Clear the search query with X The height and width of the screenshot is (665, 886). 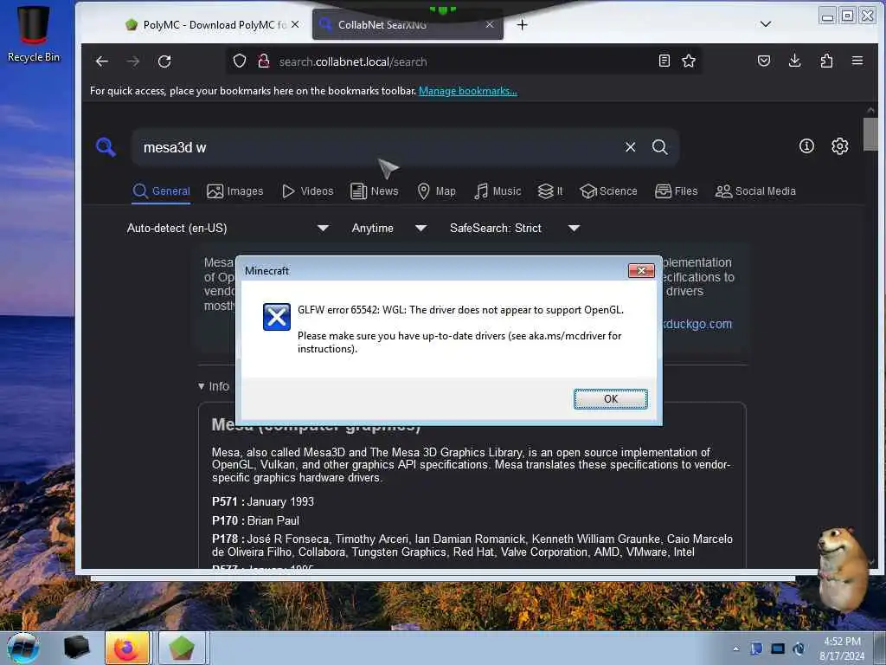[x=631, y=147]
